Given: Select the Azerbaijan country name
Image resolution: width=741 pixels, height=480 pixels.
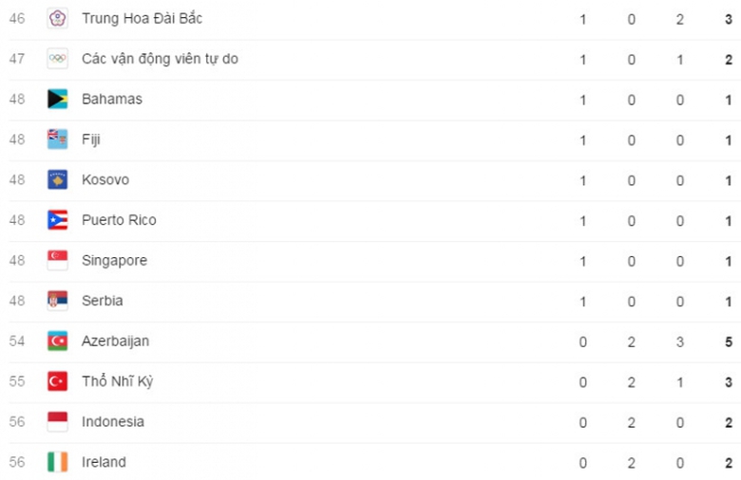Looking at the screenshot, I should pyautogui.click(x=115, y=342).
